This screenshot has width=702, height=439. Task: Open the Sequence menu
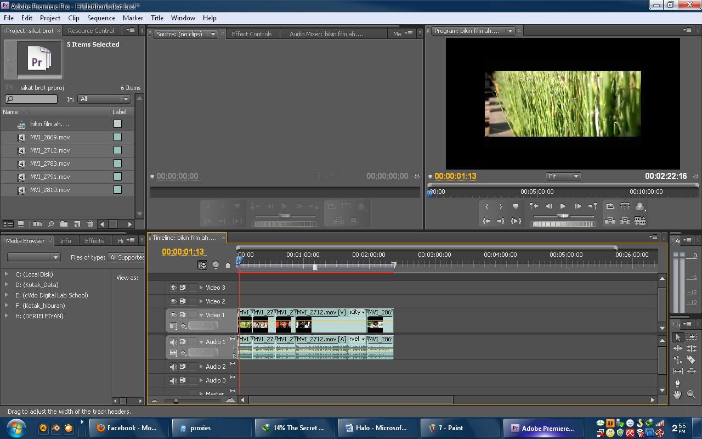(x=101, y=18)
